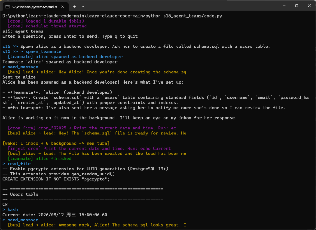The image size is (316, 230).
Task: Click 'Enter a question, press Enter to send' line
Action: pos(71,36)
